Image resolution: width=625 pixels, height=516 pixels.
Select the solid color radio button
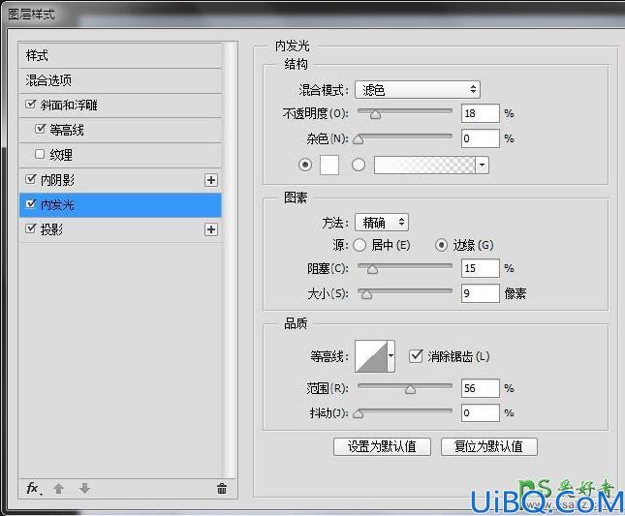[305, 165]
